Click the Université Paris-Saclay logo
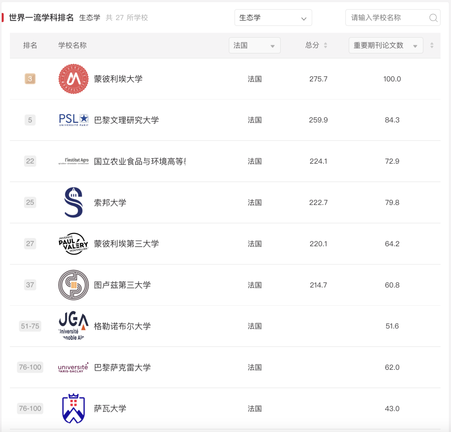Image resolution: width=451 pixels, height=432 pixels. [x=73, y=367]
